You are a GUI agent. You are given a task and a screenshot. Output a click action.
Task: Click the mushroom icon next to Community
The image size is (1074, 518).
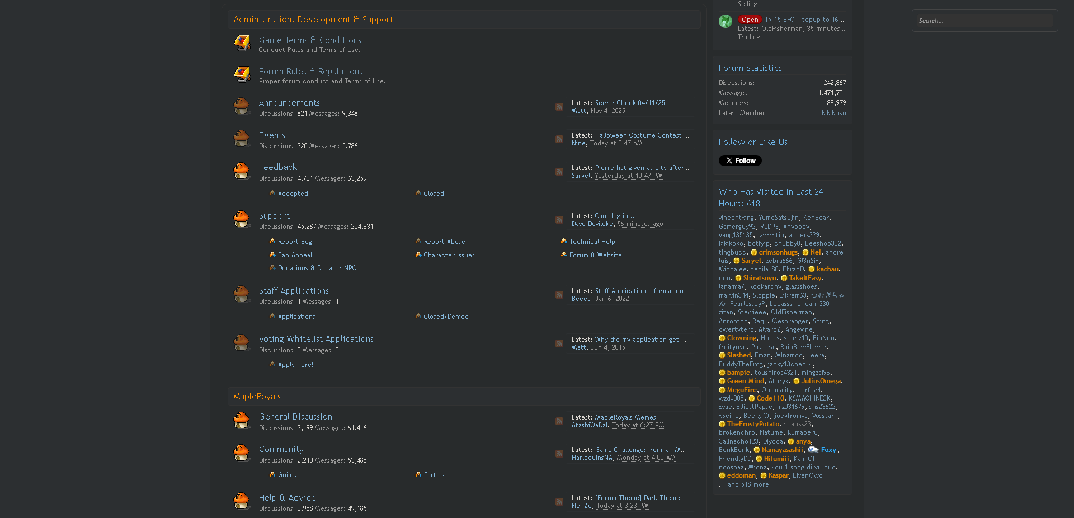[x=242, y=453]
